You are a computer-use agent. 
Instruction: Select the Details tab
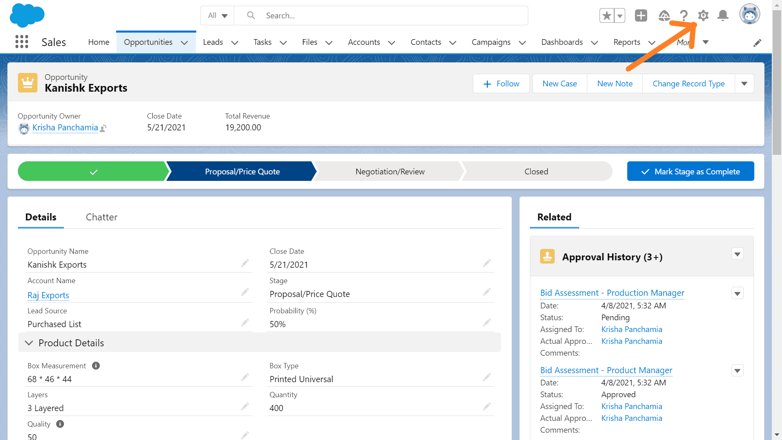tap(41, 217)
